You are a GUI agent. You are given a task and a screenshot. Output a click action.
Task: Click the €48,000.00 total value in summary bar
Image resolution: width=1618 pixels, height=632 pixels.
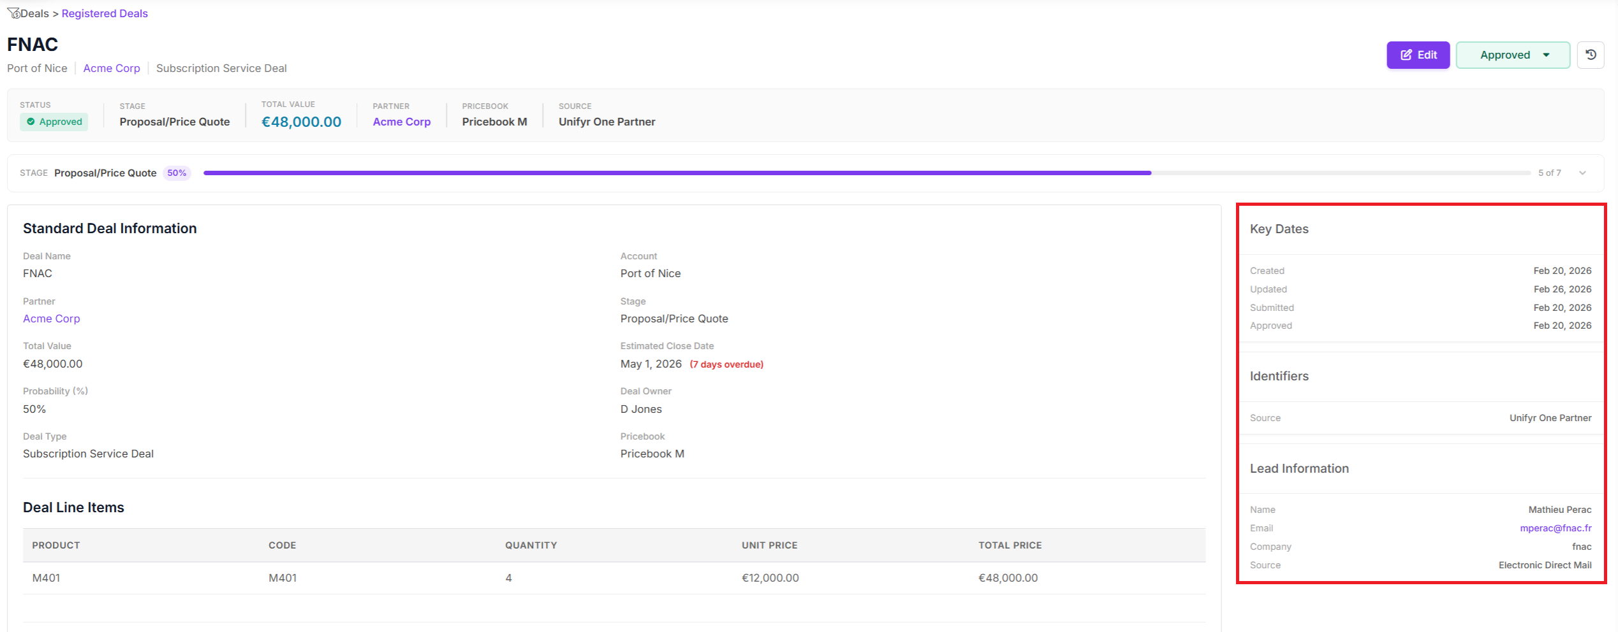(302, 122)
